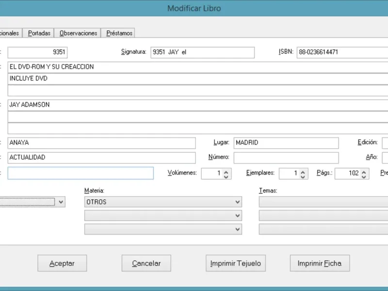Decrease the Págs. value with down arrow
Viewport: 388px width, 291px height.
tap(364, 176)
